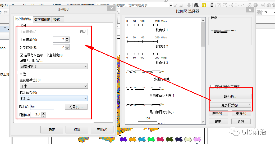Viewport: 275px width, 144px height.
Task: Click 取消 in the 比例尺 dialog
Action: (x=77, y=130)
